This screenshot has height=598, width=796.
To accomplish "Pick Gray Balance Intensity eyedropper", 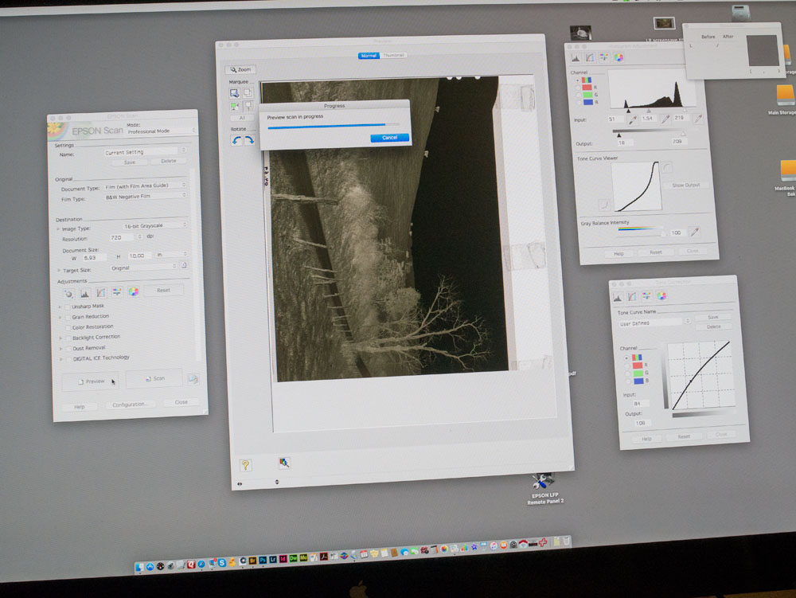I will point(694,232).
